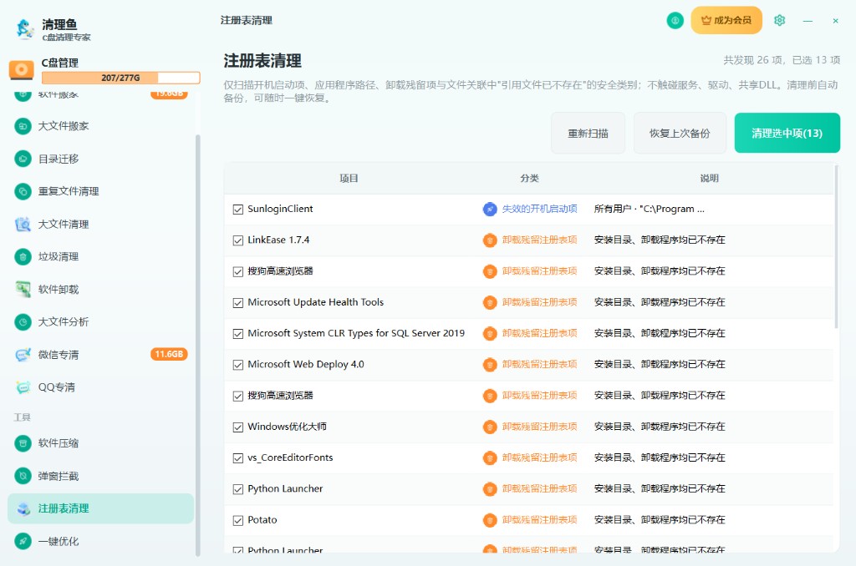Viewport: 856px width, 566px height.
Task: Select the 软件卸载 menu item
Action: pos(101,289)
